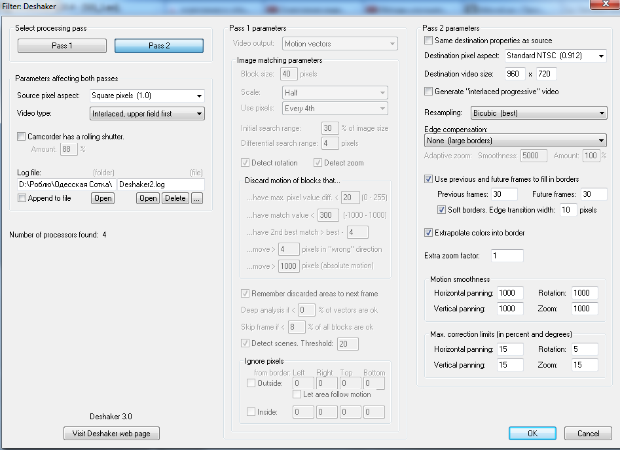Open the Source pixel aspect dropdown
Screen dimensions: 620x450
[x=147, y=95]
